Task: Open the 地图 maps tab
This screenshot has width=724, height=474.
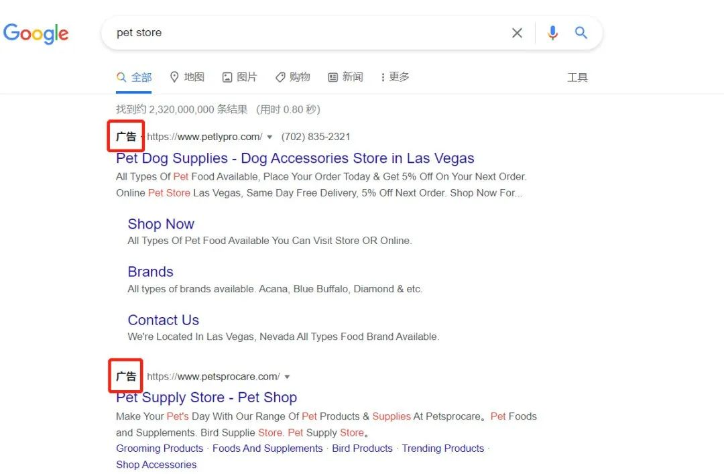Action: 187,77
